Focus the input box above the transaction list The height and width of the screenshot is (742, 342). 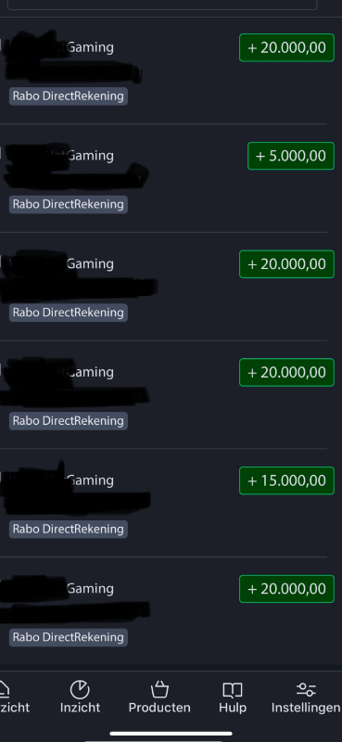tap(162, 5)
